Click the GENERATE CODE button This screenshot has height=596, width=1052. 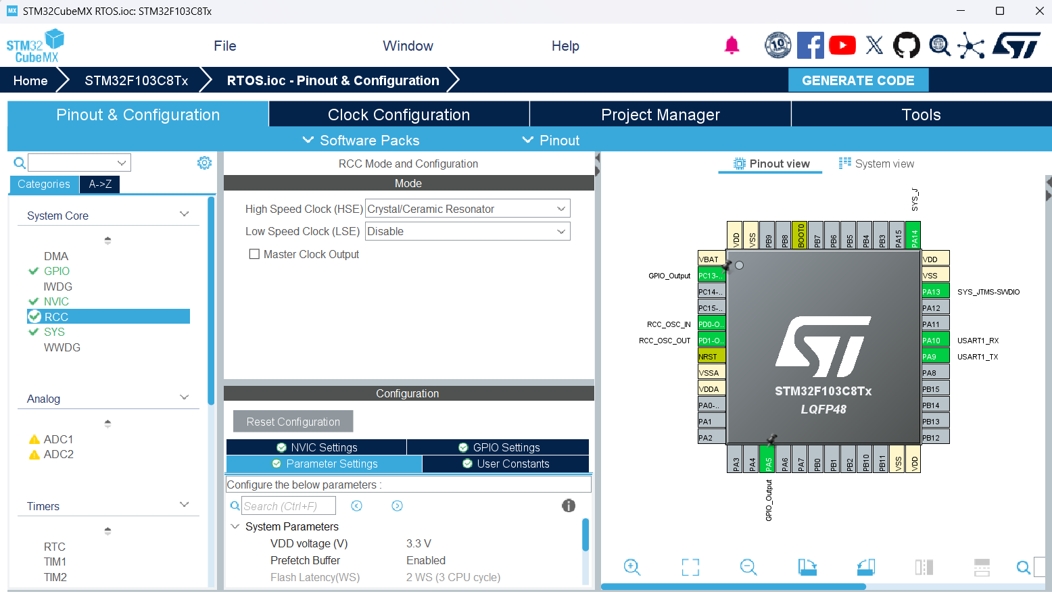(x=858, y=80)
